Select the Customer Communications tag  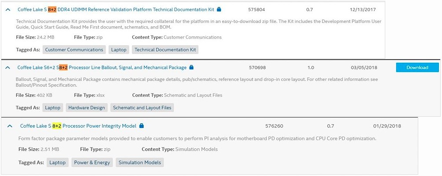point(74,50)
